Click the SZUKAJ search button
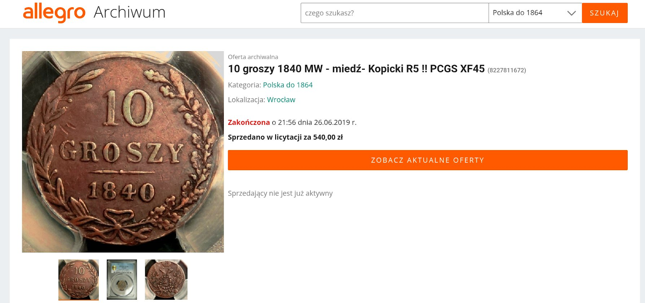This screenshot has width=645, height=303. tap(605, 13)
